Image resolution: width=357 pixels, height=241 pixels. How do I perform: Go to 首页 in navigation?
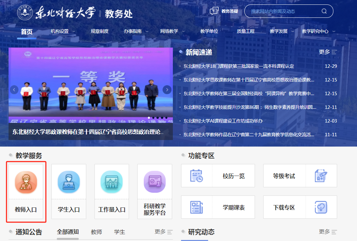coord(27,31)
